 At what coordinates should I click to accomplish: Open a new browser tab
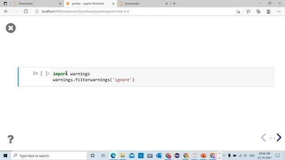pos(174,4)
